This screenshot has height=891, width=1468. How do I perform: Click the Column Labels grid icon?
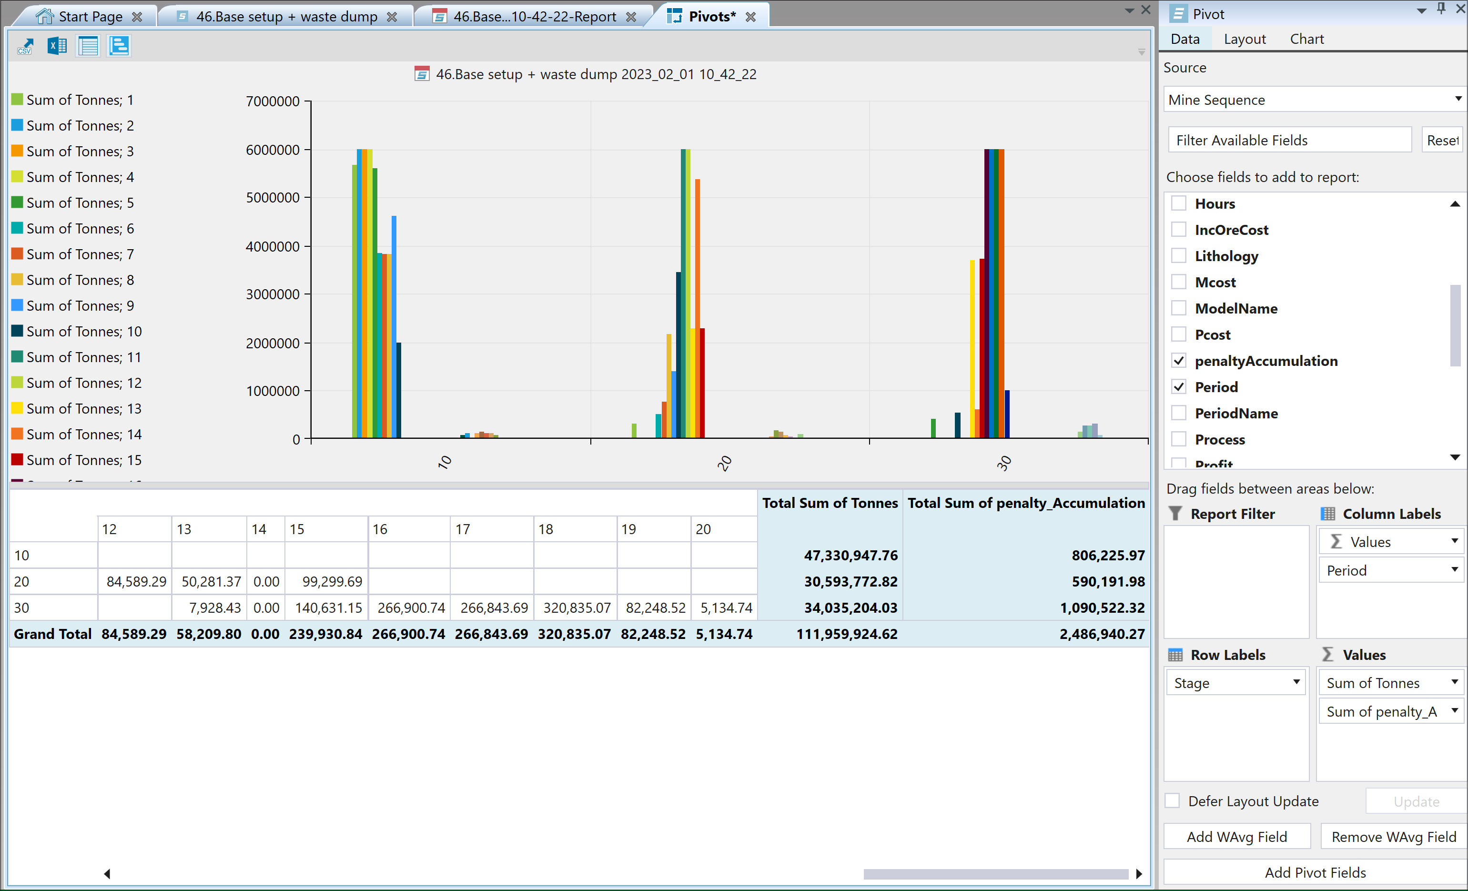pyautogui.click(x=1327, y=514)
